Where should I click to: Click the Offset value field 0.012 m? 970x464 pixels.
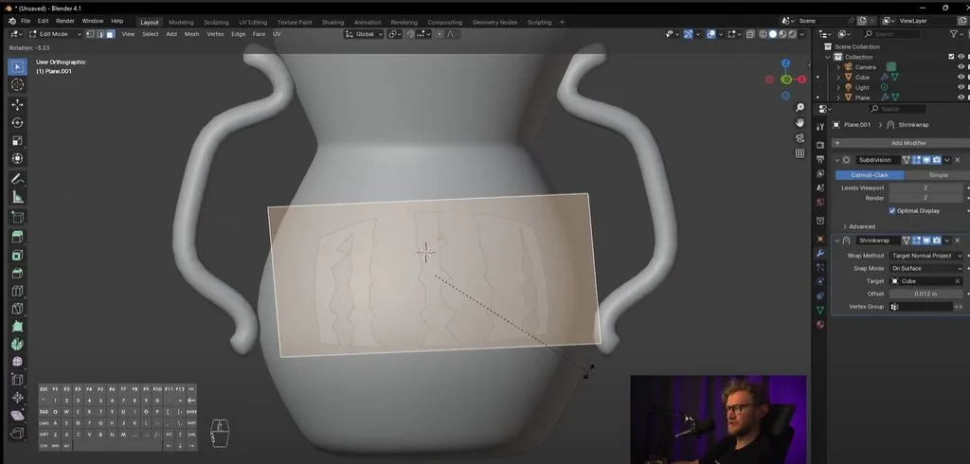(926, 294)
